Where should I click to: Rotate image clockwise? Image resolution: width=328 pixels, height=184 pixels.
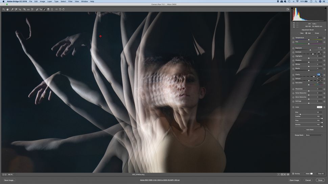[x=63, y=9]
